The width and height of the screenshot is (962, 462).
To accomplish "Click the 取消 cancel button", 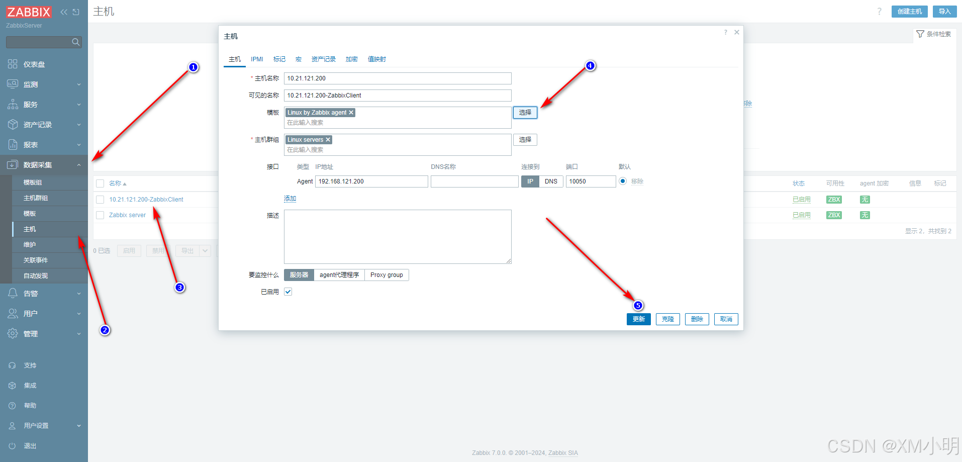I will (x=726, y=319).
